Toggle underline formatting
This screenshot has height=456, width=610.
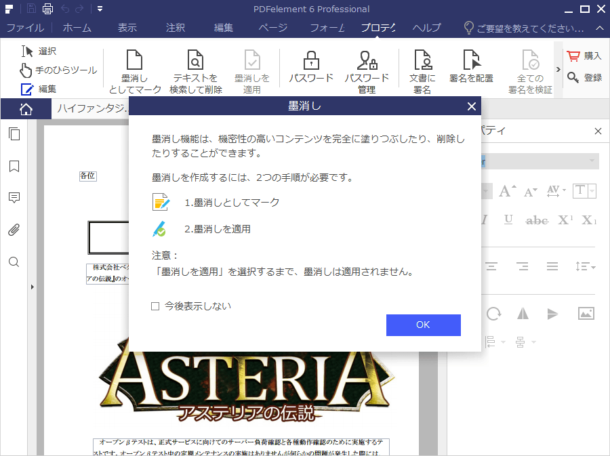coord(508,220)
